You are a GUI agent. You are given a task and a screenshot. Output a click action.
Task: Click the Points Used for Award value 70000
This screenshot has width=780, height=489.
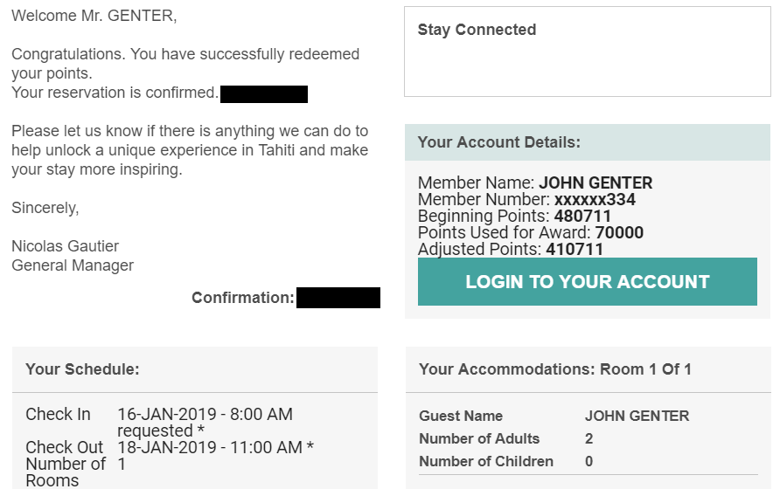pyautogui.click(x=619, y=233)
